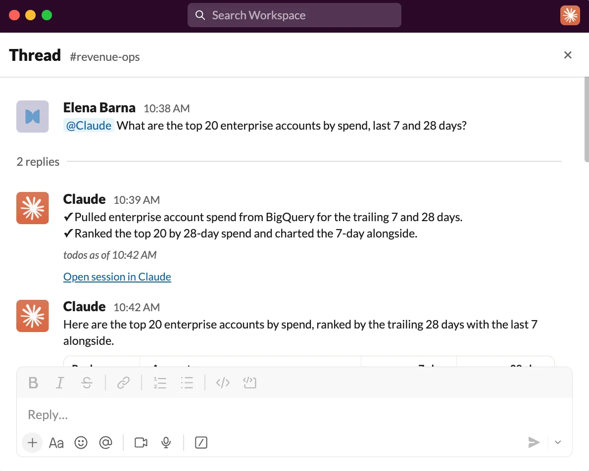Click the 10:39 AM timestamp
Viewport: 589px width, 471px height.
point(137,200)
